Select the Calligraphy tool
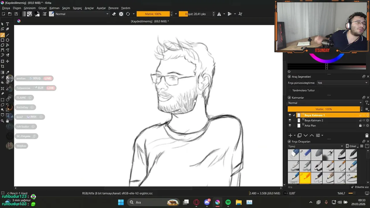370x208 pixels. 8,29
